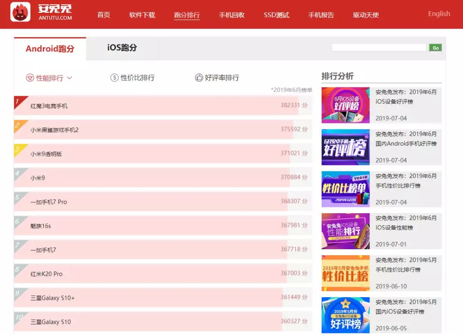Click the 三星Galaxy S10+ row name
Image resolution: width=463 pixels, height=334 pixels.
[52, 298]
